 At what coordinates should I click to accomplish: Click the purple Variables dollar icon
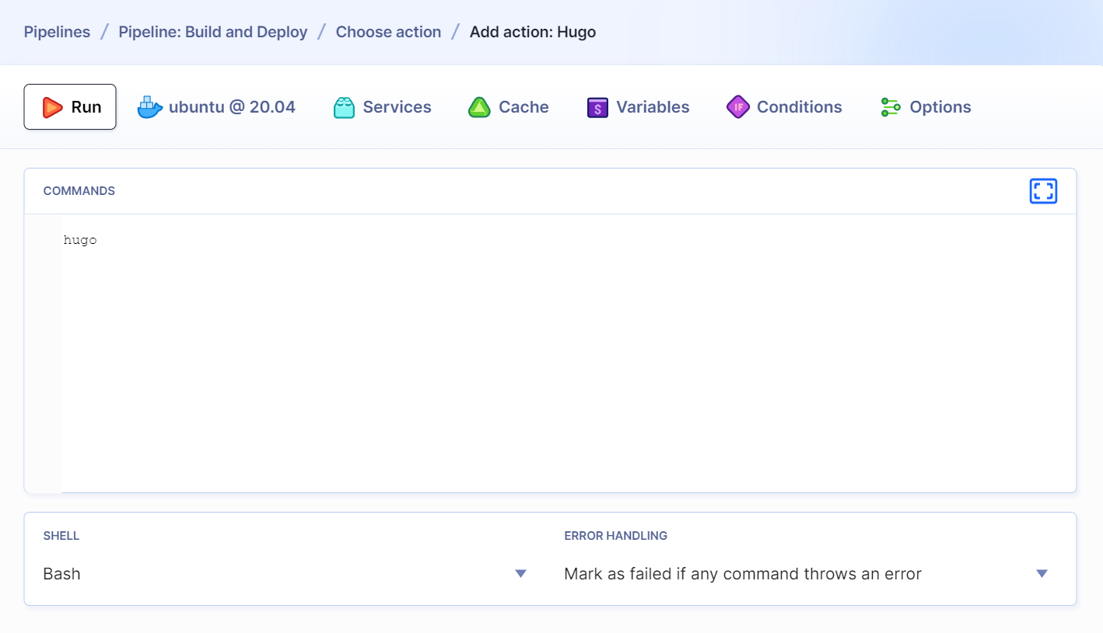pyautogui.click(x=597, y=107)
